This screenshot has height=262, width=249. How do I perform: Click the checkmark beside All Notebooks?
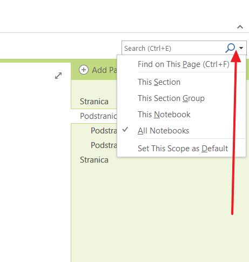(125, 130)
